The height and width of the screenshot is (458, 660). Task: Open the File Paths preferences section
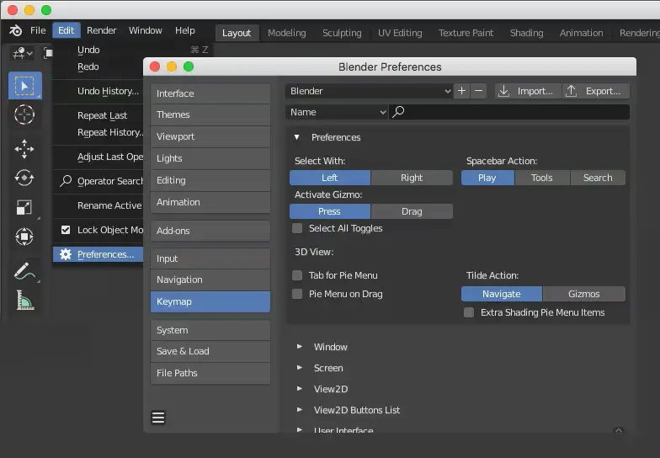[210, 373]
